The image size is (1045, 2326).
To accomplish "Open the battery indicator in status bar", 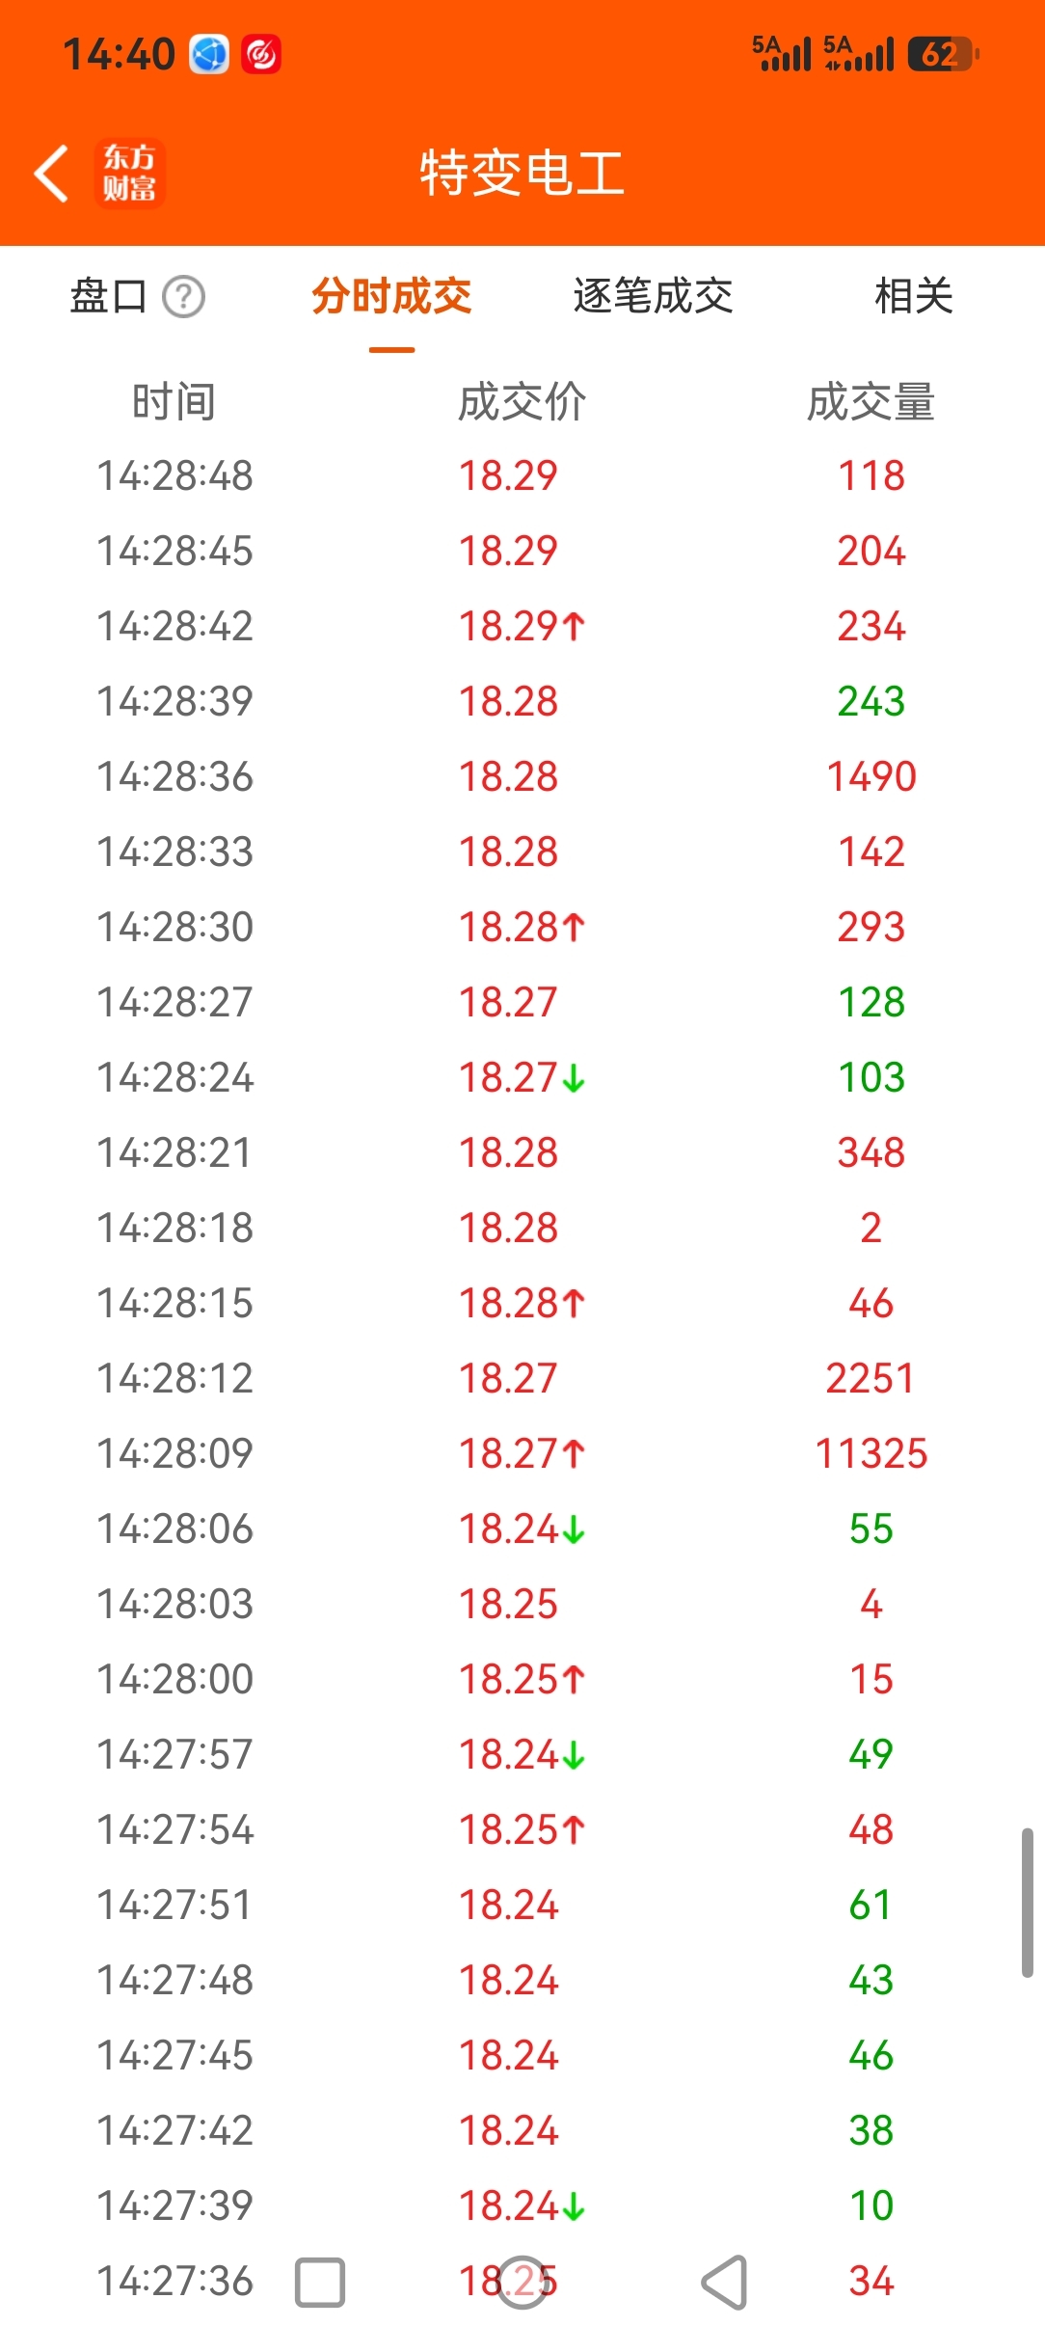I will click(943, 54).
